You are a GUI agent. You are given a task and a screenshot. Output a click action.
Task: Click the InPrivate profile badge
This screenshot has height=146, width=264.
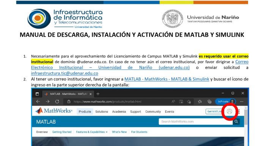(225, 102)
